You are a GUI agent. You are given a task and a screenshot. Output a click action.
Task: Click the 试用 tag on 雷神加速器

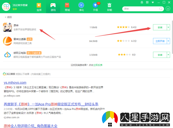point(29,39)
